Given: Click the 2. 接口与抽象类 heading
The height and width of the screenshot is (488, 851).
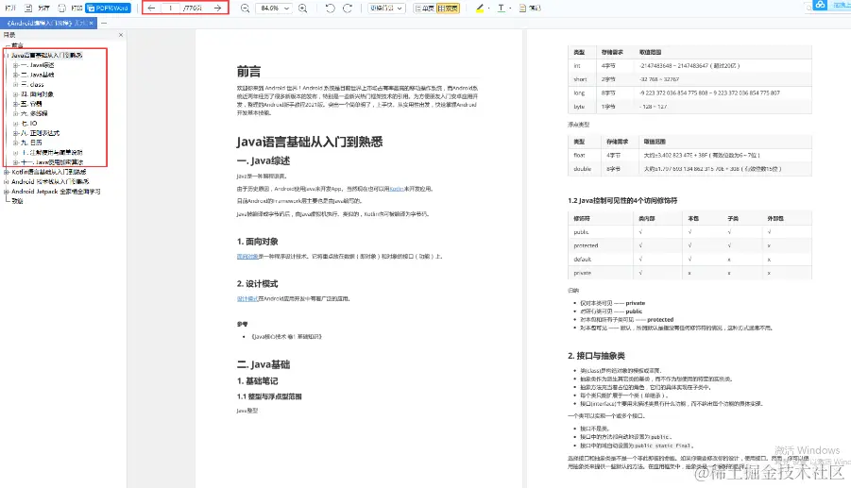Looking at the screenshot, I should (597, 356).
